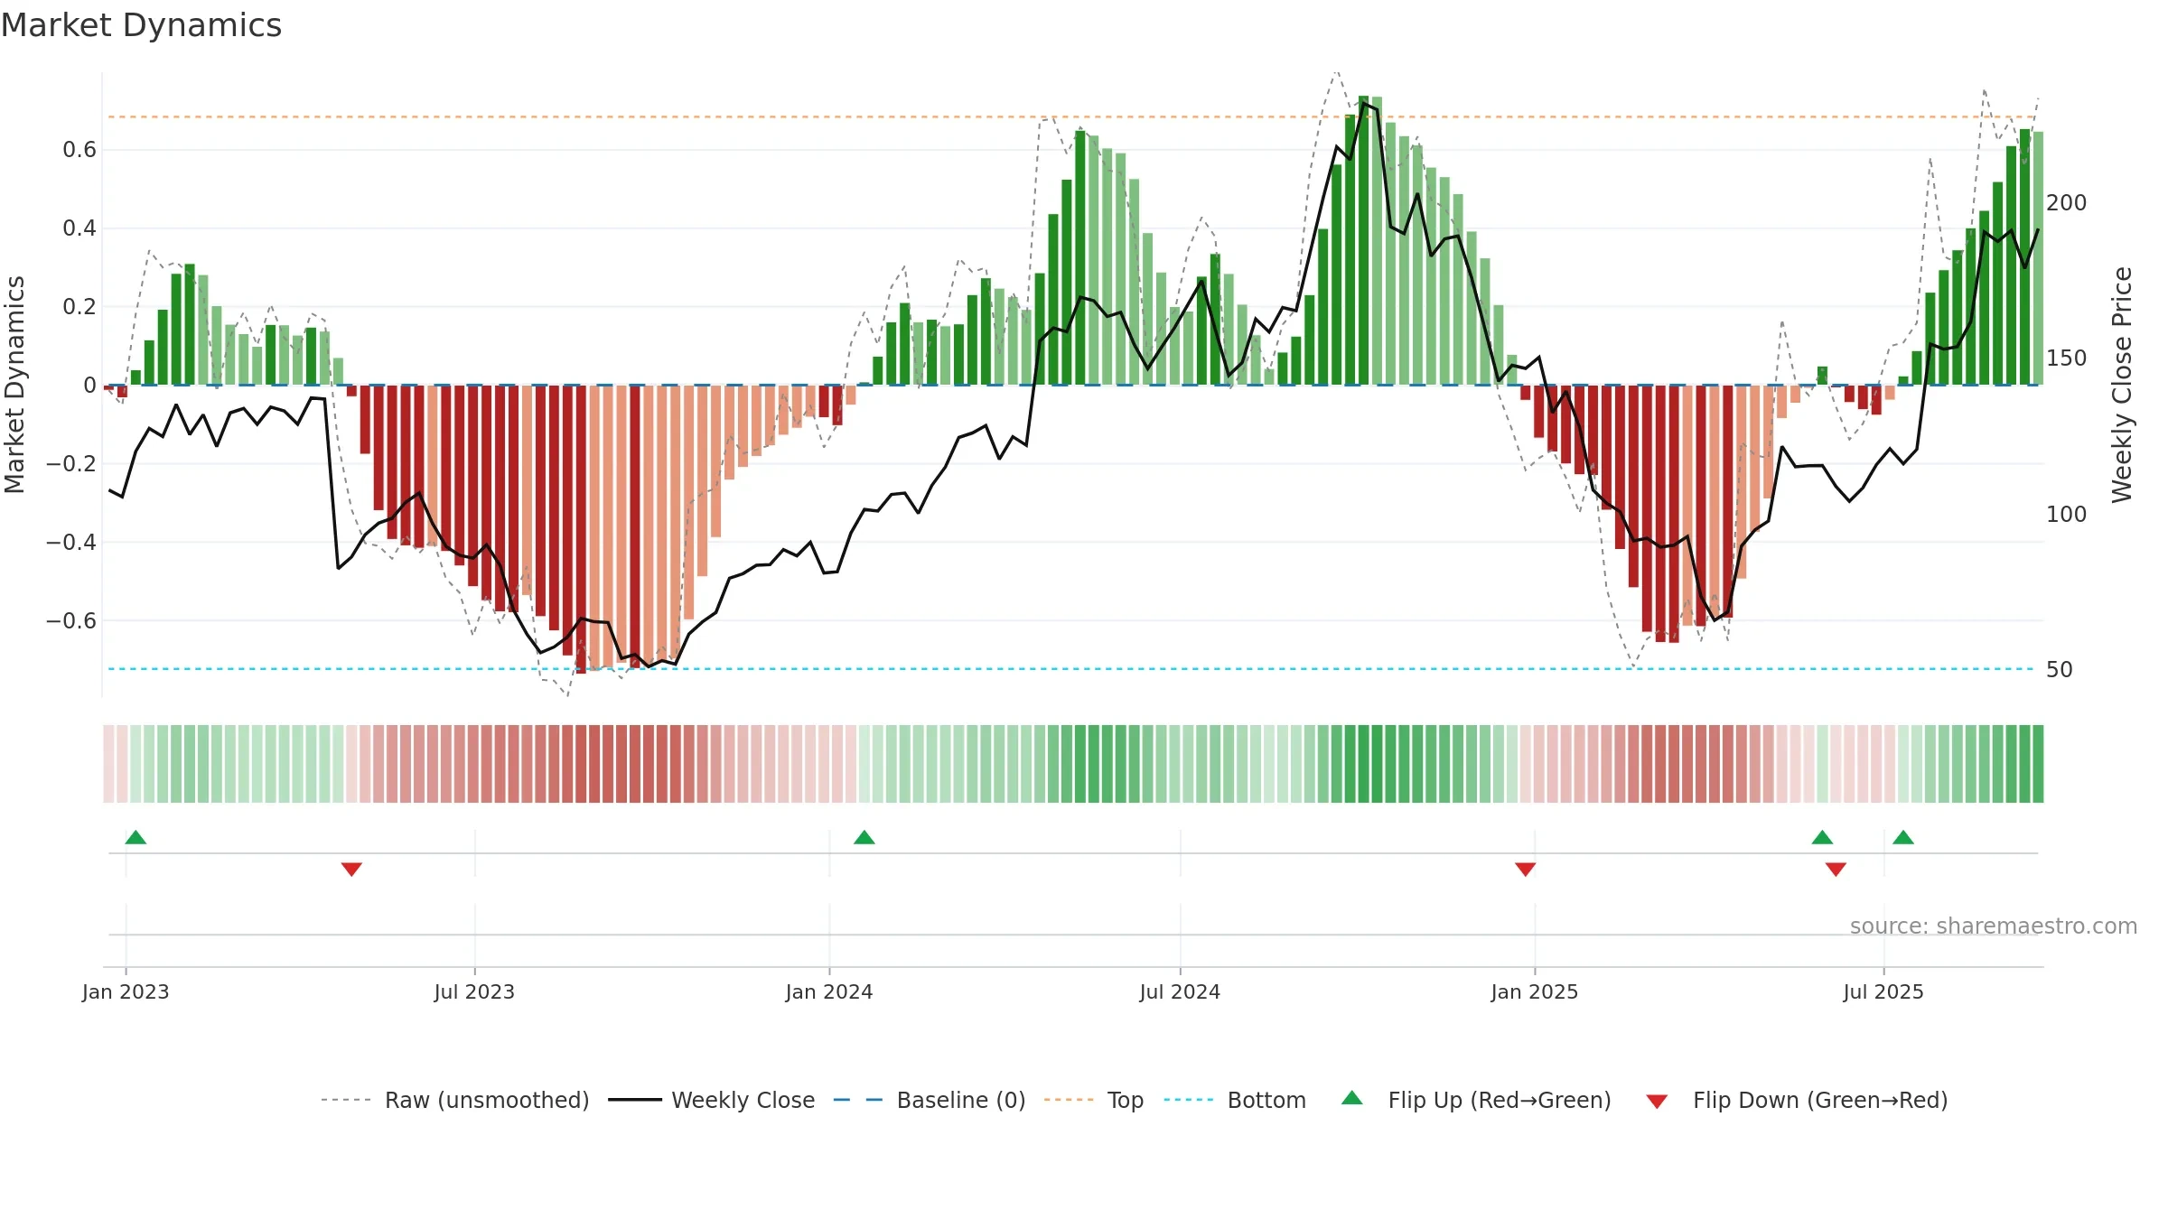Click the −0.4 left axis tick label
Image resolution: width=2168 pixels, height=1219 pixels.
[71, 543]
